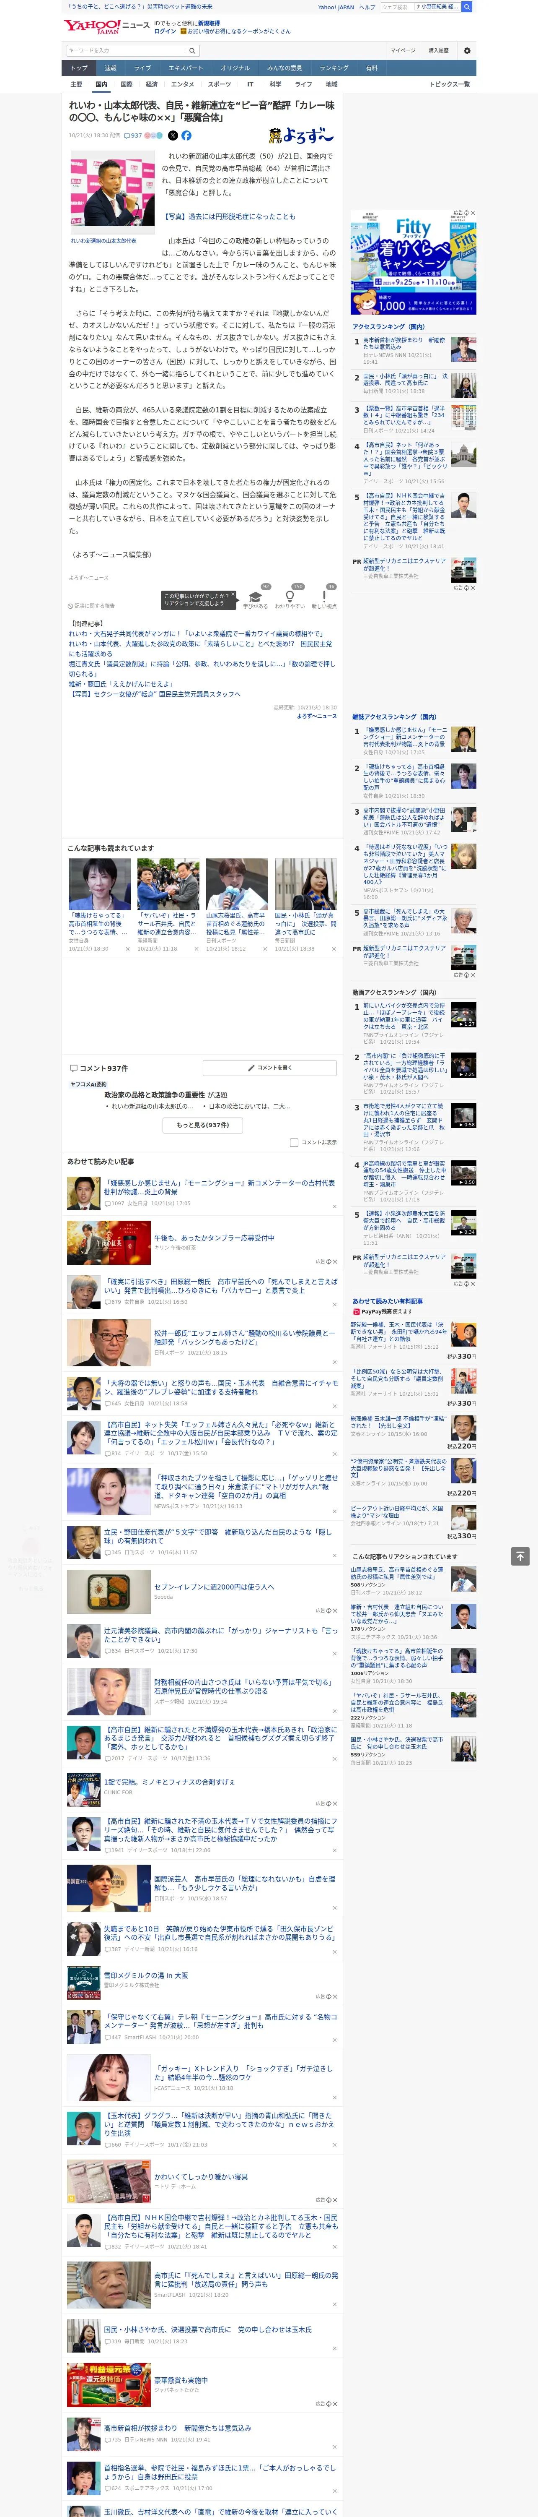This screenshot has height=2517, width=538.
Task: Open ranking item 1 高市新首相が挨拶まわり
Action: [405, 344]
